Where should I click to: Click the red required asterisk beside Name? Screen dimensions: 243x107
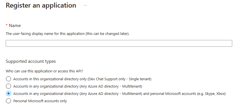(x=7, y=25)
